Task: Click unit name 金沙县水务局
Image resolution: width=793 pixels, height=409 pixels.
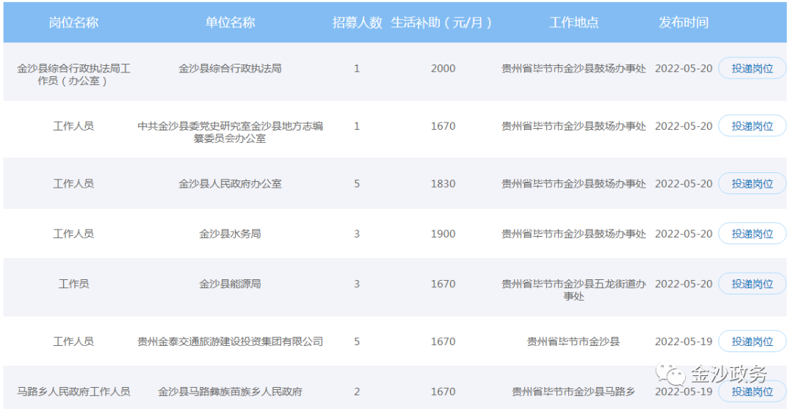Action: (230, 233)
